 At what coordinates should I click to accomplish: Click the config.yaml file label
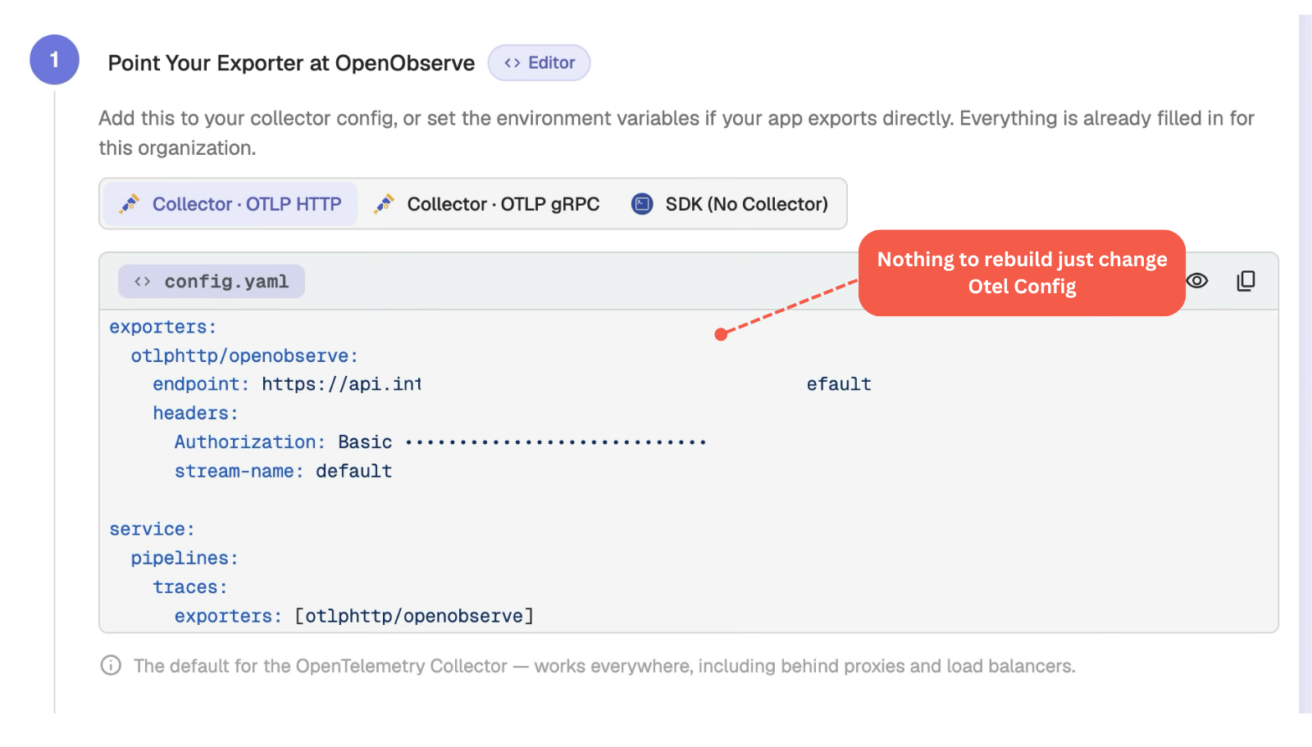point(212,282)
